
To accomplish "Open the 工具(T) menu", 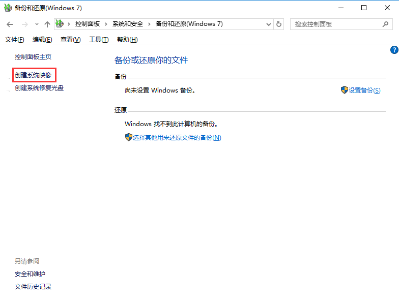I will 99,40.
